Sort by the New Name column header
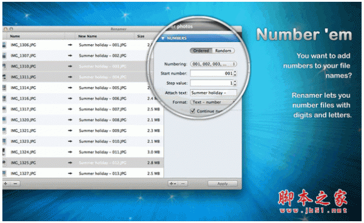 (x=87, y=36)
